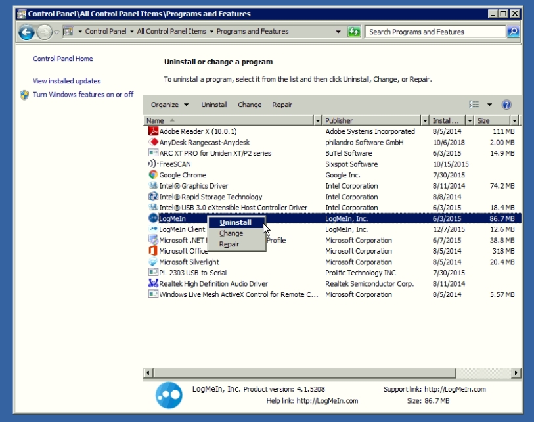The height and width of the screenshot is (422, 534).
Task: Open Control Panel Home link
Action: (63, 59)
